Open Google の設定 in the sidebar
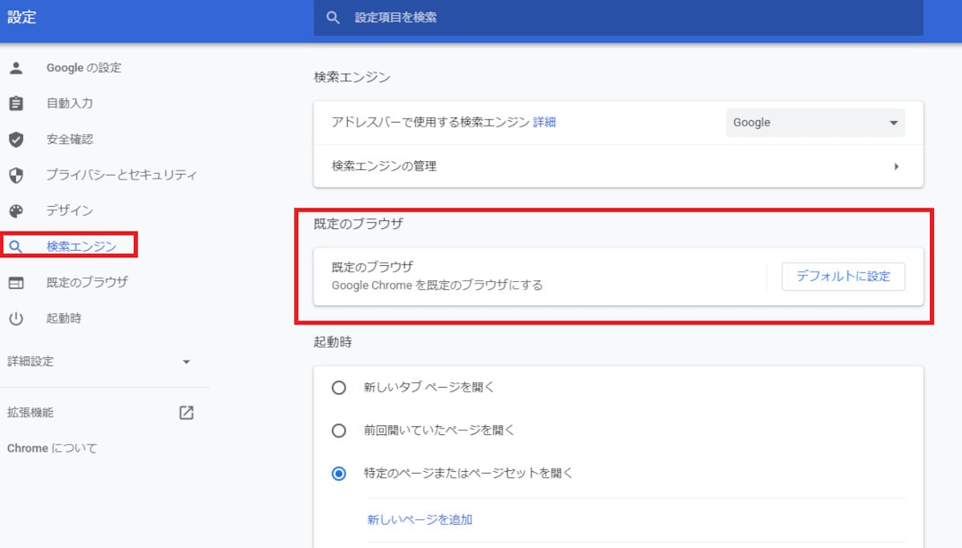 [84, 68]
